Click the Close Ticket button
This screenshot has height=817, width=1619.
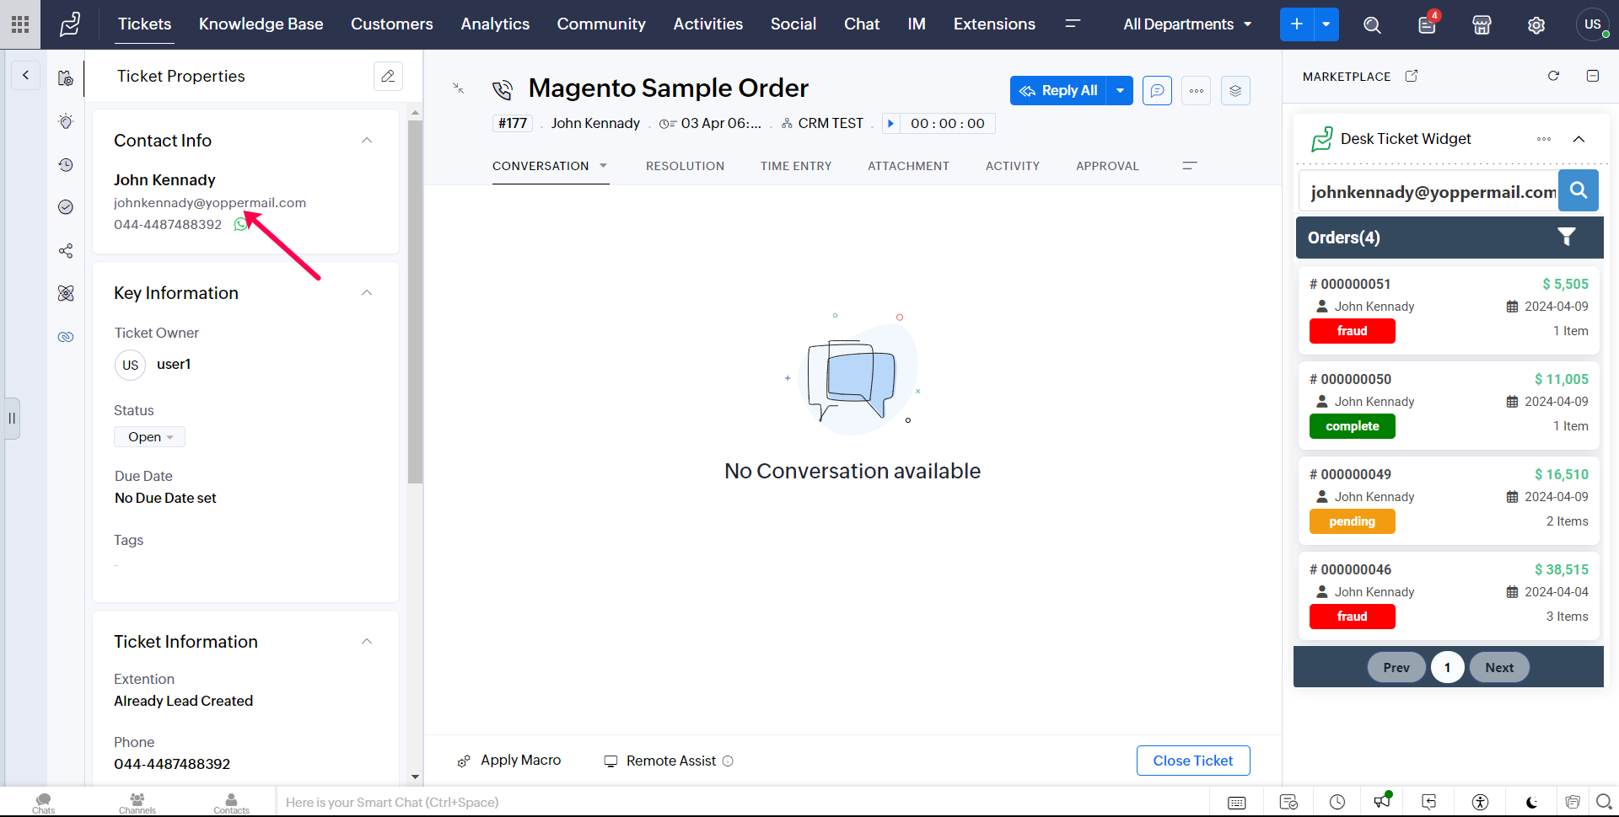[1192, 761]
